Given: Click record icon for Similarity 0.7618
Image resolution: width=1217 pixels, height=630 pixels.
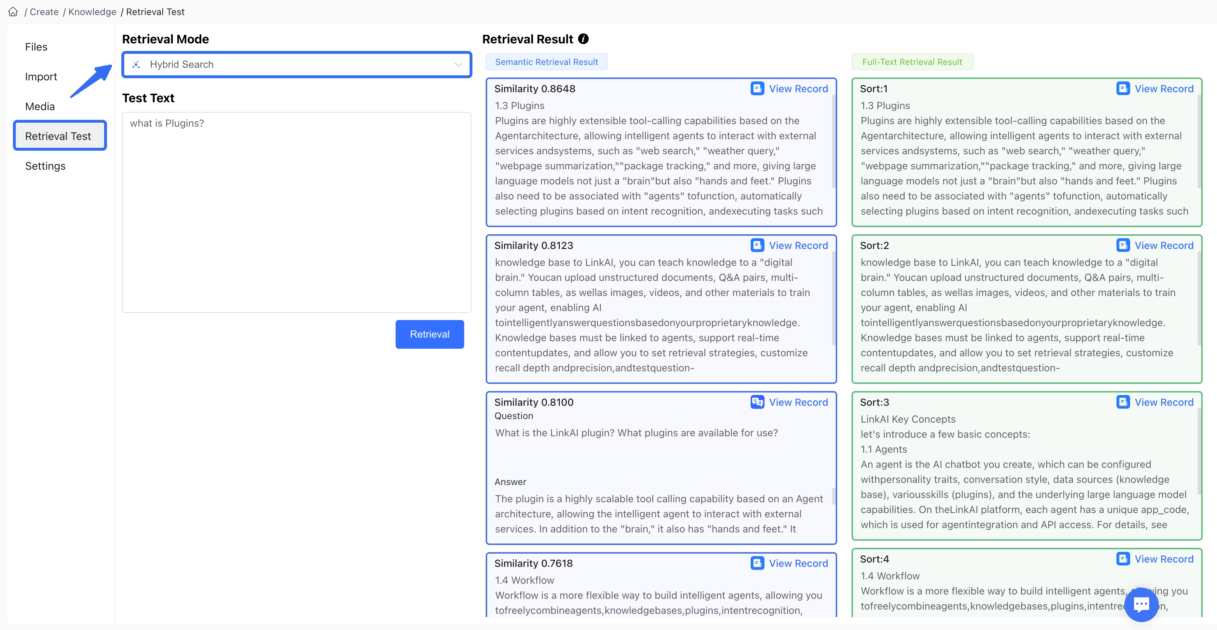Looking at the screenshot, I should [757, 563].
